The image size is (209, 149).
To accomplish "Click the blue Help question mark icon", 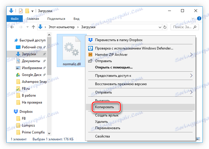I will click(x=199, y=18).
